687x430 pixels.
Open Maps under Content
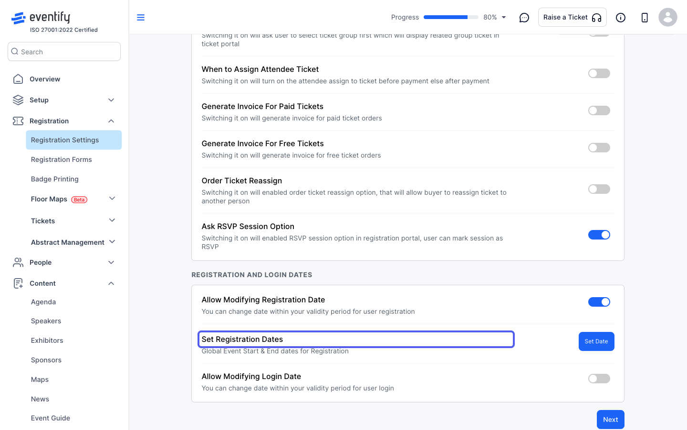pos(40,380)
